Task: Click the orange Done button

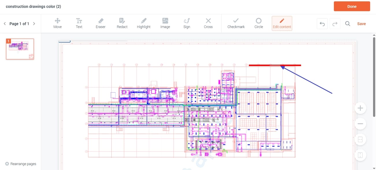Action: click(x=352, y=6)
